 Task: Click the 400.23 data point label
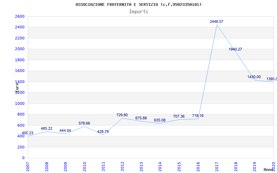click(x=27, y=133)
